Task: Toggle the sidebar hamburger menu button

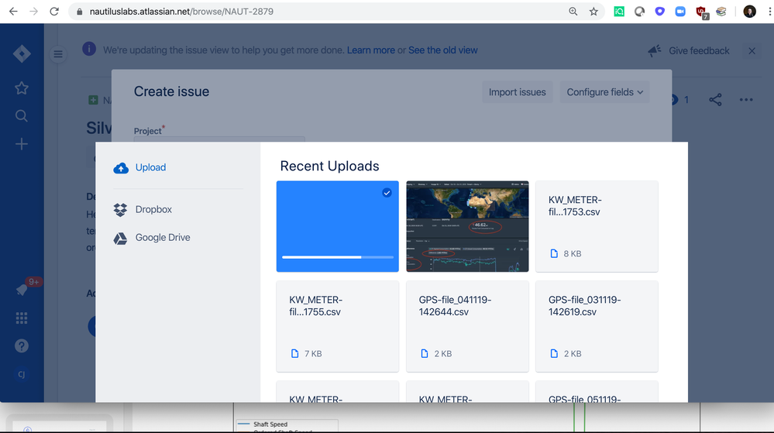Action: [58, 53]
